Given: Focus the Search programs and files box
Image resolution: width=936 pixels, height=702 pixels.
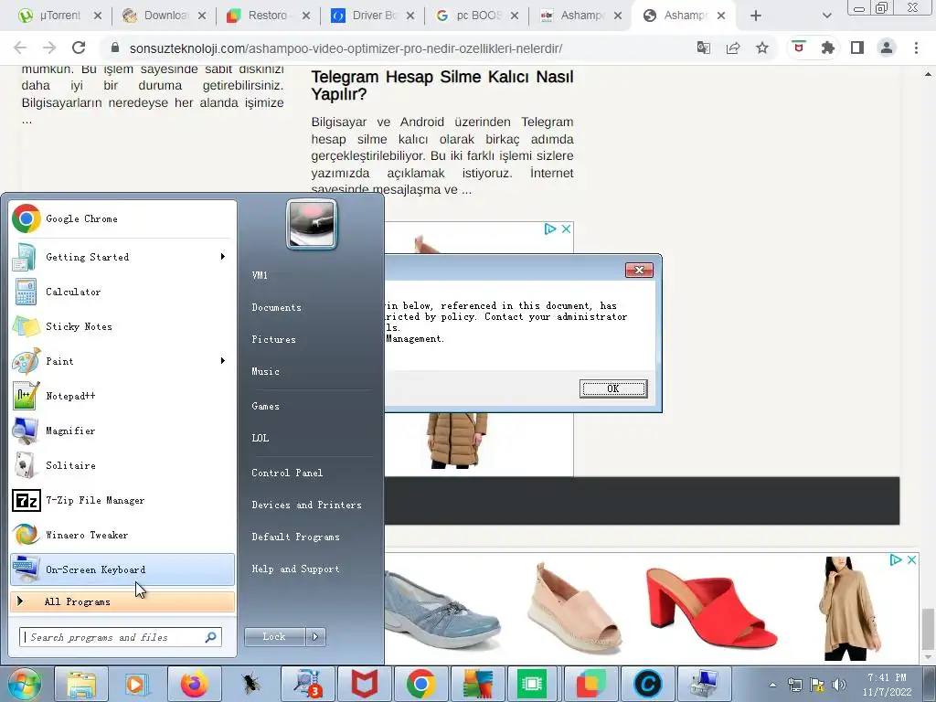Looking at the screenshot, I should click(x=121, y=637).
